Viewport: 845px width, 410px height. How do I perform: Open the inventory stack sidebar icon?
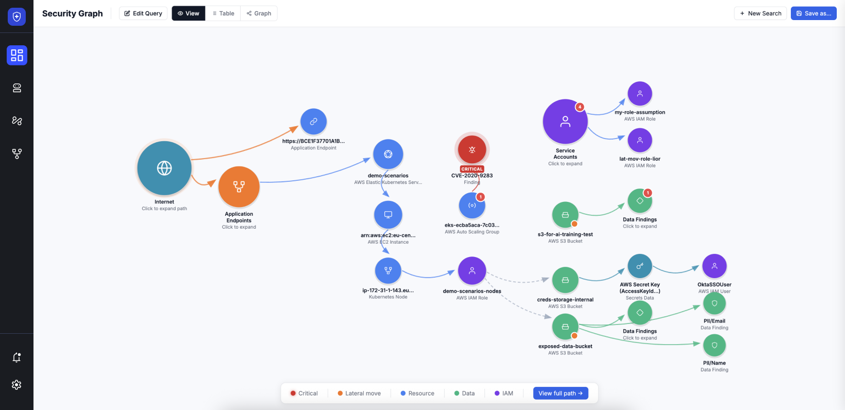[x=17, y=88]
